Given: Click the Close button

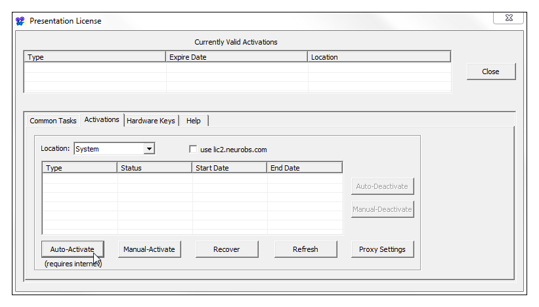Looking at the screenshot, I should click(x=491, y=72).
